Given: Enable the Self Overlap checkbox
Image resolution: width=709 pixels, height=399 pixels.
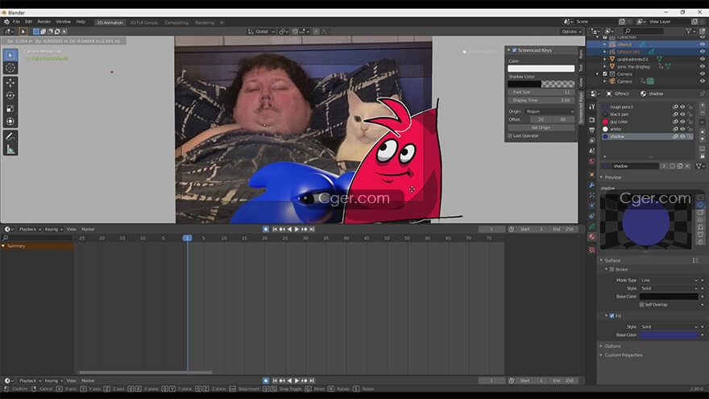Looking at the screenshot, I should (x=641, y=305).
